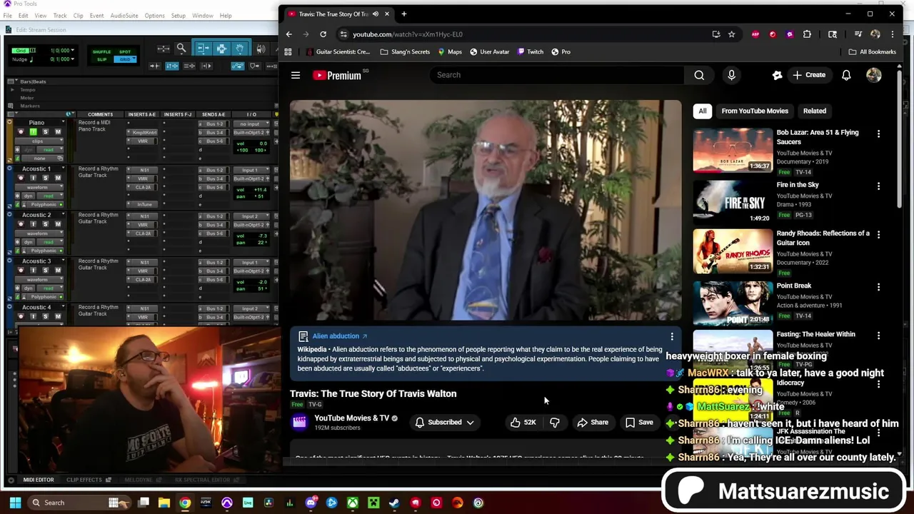The image size is (914, 514).
Task: Select the Grabber hand tool in Pro Tools
Action: click(x=240, y=49)
